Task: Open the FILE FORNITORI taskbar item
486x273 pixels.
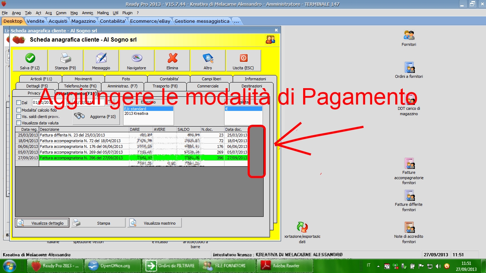Action: [x=228, y=266]
